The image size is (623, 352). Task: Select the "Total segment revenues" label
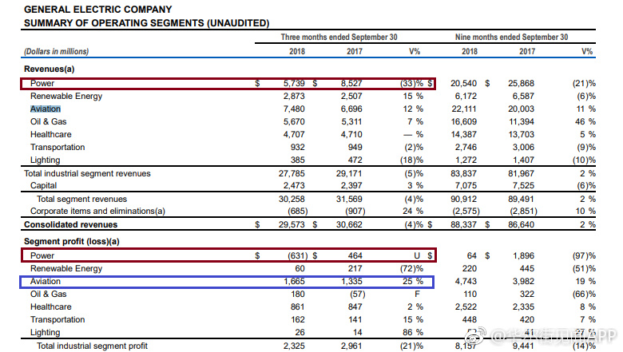(81, 199)
